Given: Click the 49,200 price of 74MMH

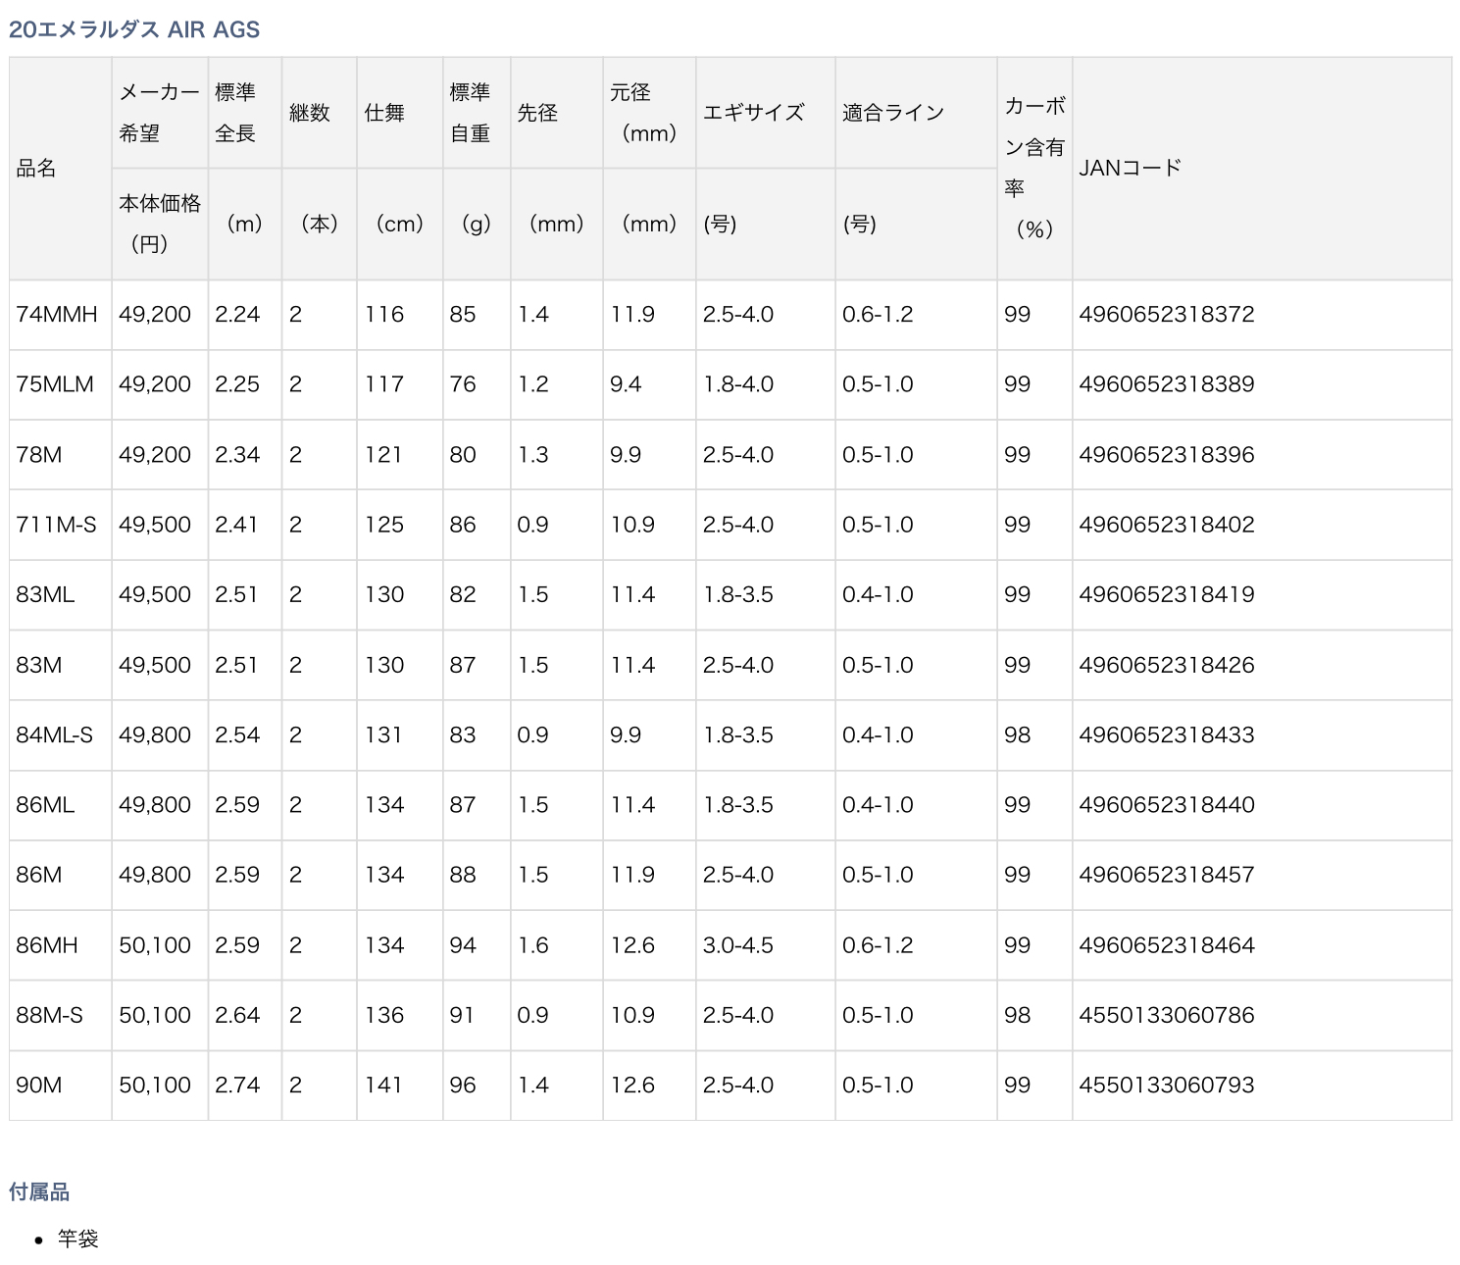Looking at the screenshot, I should (155, 315).
